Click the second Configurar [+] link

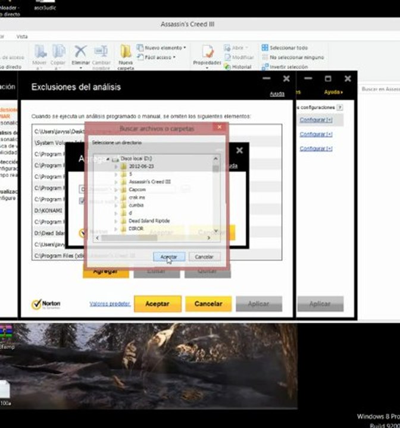[x=316, y=134]
